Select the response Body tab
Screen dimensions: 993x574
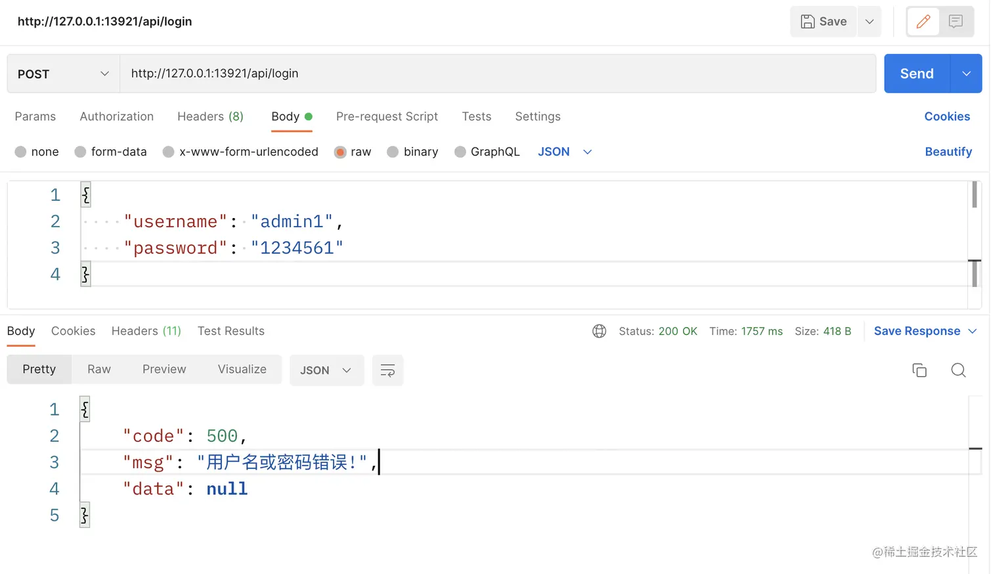[21, 331]
